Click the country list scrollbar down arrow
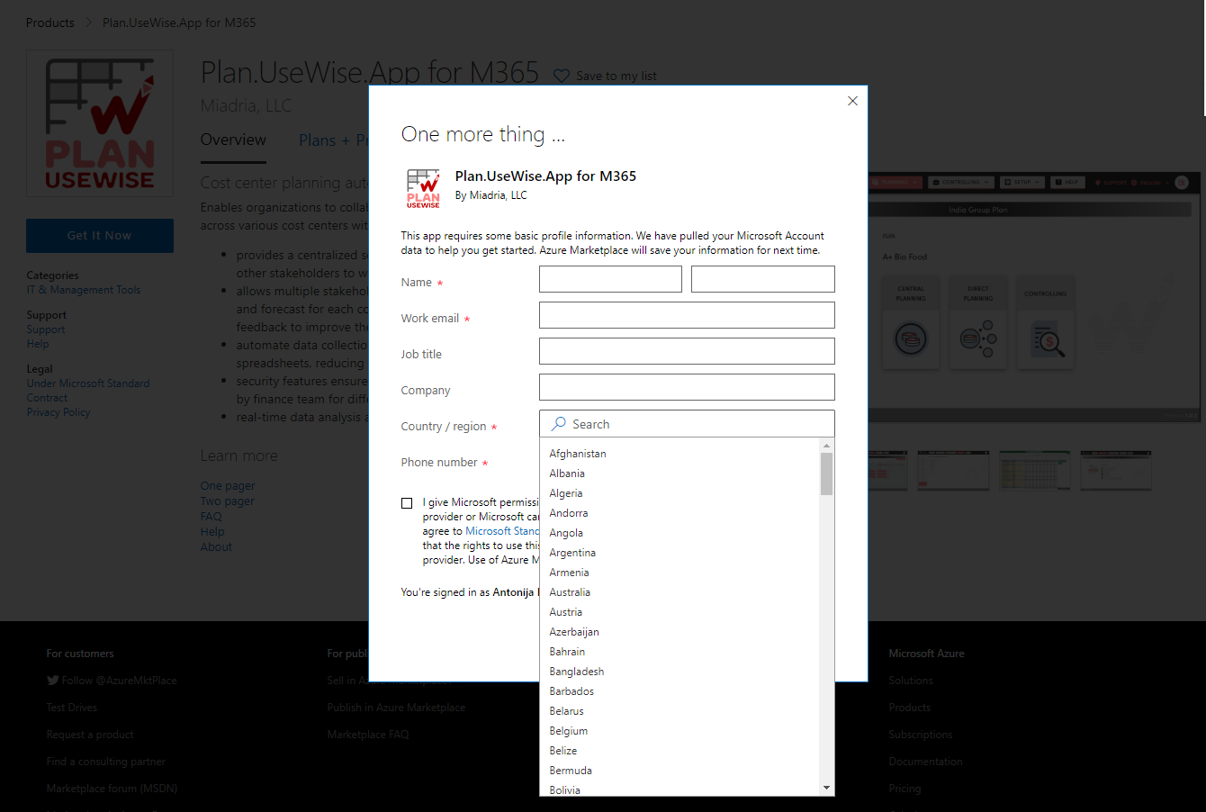The image size is (1206, 812). coord(826,788)
